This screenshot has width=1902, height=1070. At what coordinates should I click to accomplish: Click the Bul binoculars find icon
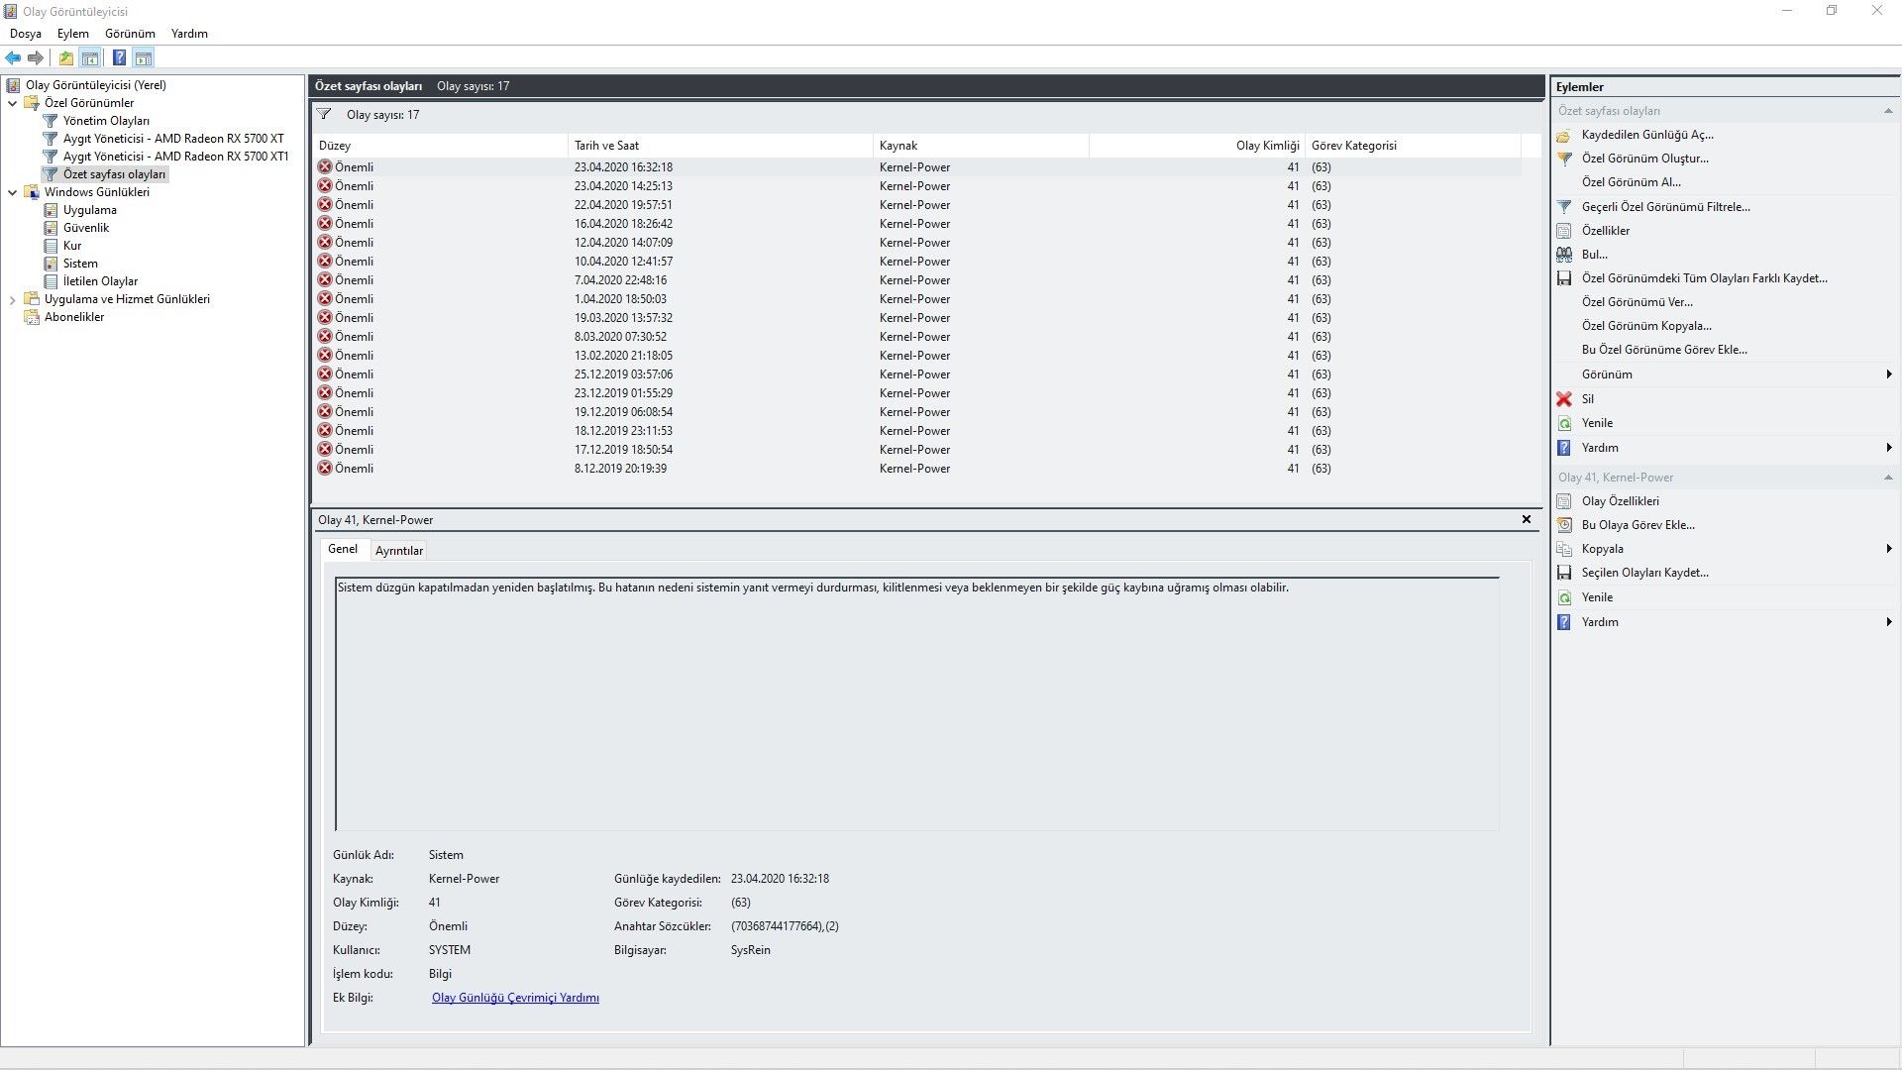tap(1564, 255)
